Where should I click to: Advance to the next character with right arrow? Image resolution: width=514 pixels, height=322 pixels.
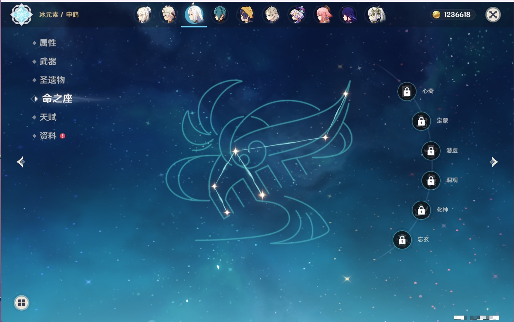494,162
